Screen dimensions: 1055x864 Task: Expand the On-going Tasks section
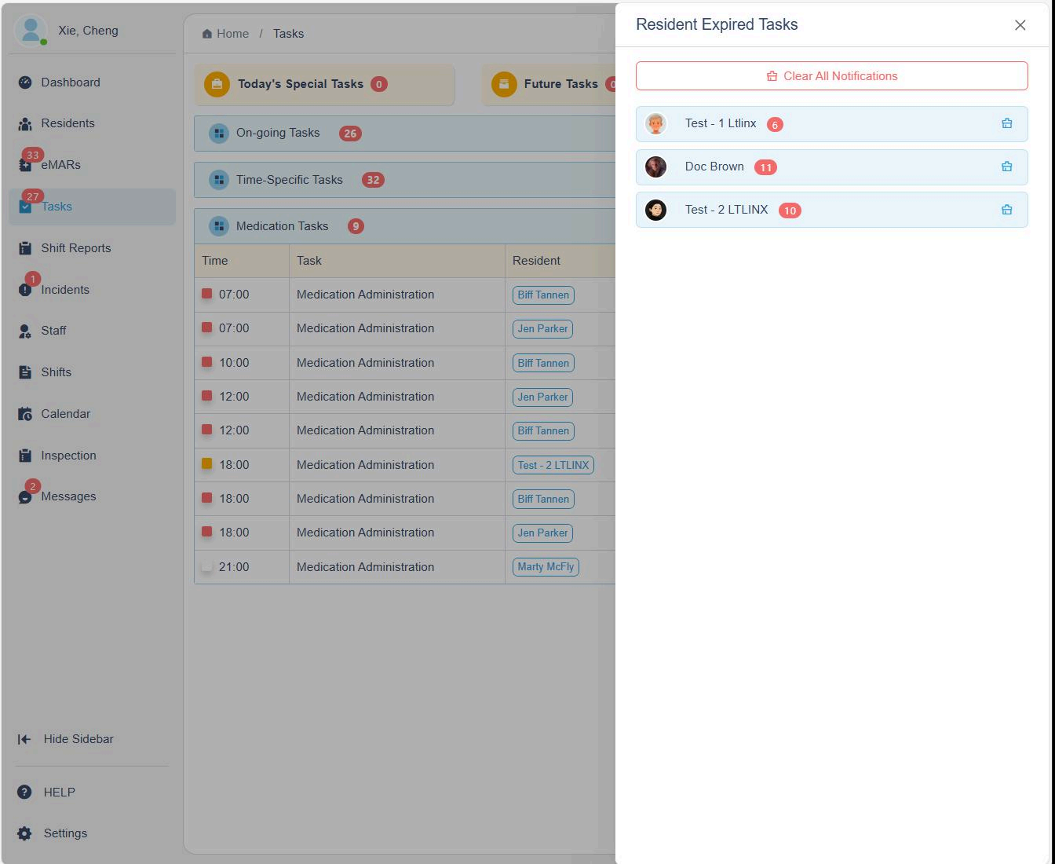[x=278, y=134]
